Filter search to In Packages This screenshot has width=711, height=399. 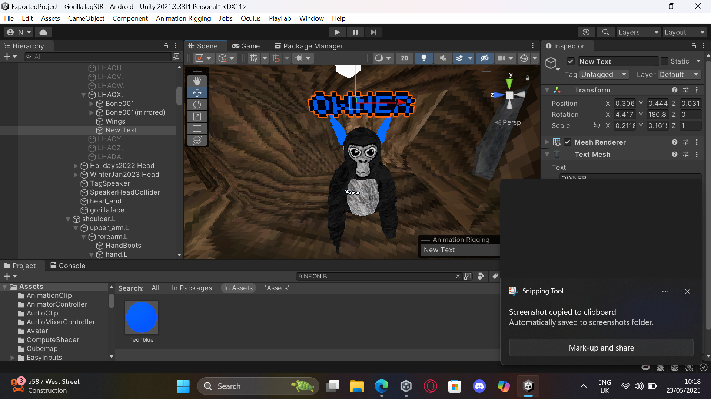[x=192, y=288]
